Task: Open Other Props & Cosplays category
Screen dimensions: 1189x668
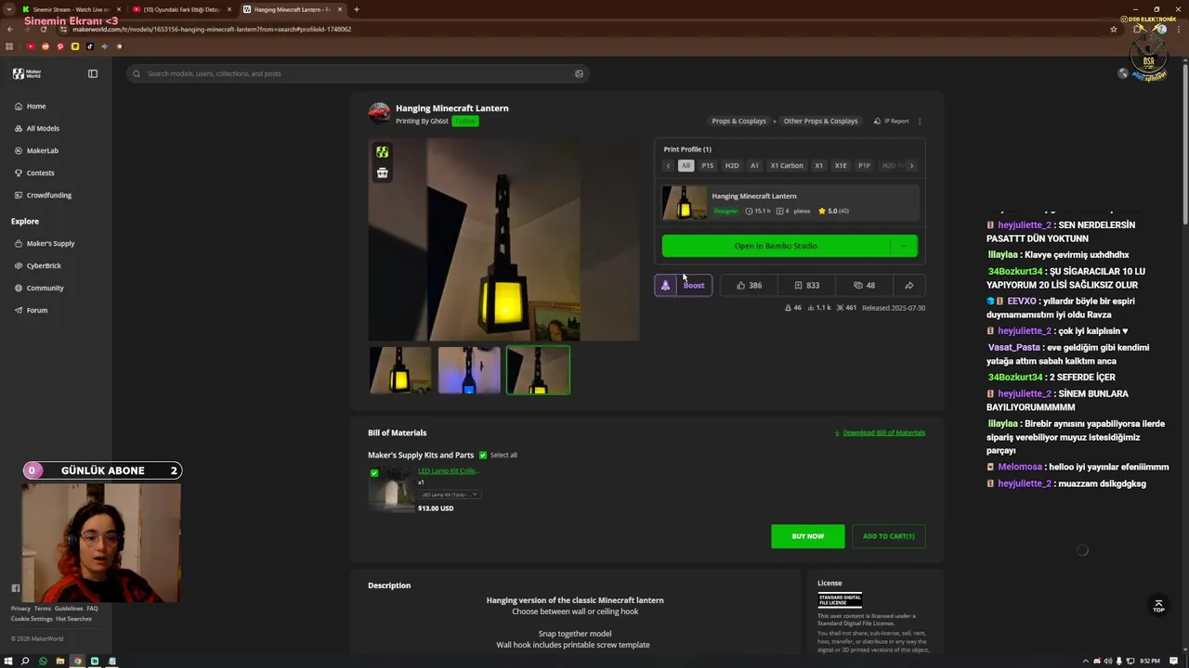Action: pos(820,121)
